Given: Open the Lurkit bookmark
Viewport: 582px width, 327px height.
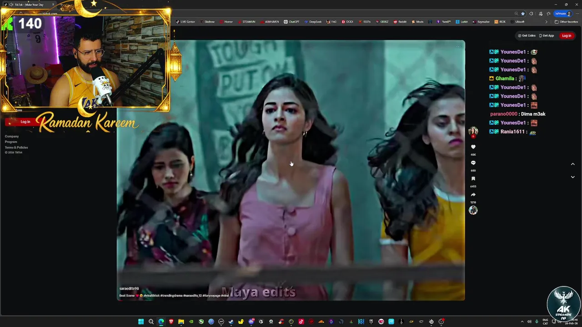Looking at the screenshot, I should 462,22.
